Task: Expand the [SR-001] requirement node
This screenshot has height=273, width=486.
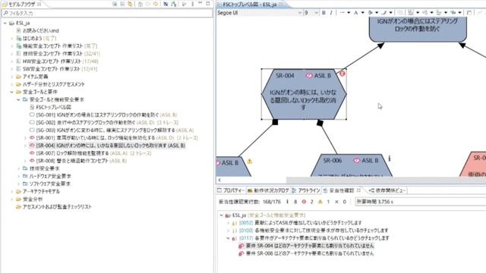Action: point(25,138)
